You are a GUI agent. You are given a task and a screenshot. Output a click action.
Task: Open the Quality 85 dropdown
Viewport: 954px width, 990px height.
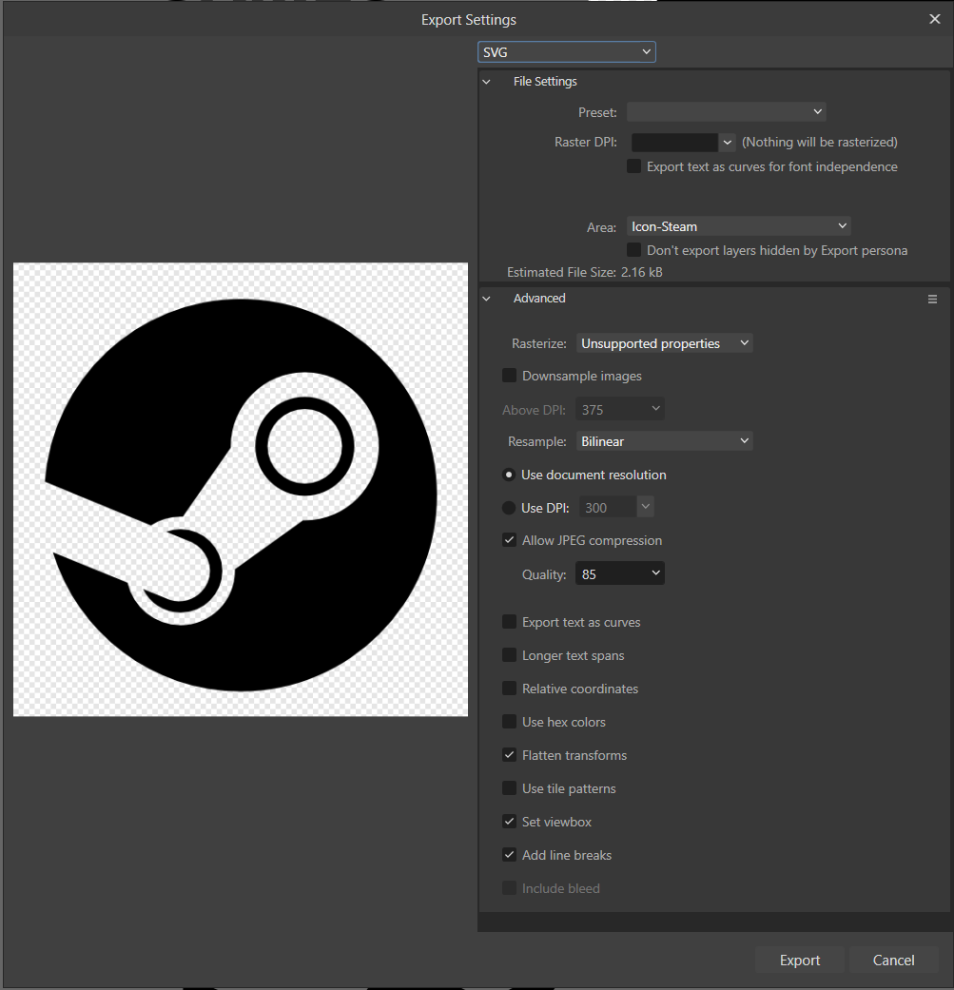[x=619, y=573]
